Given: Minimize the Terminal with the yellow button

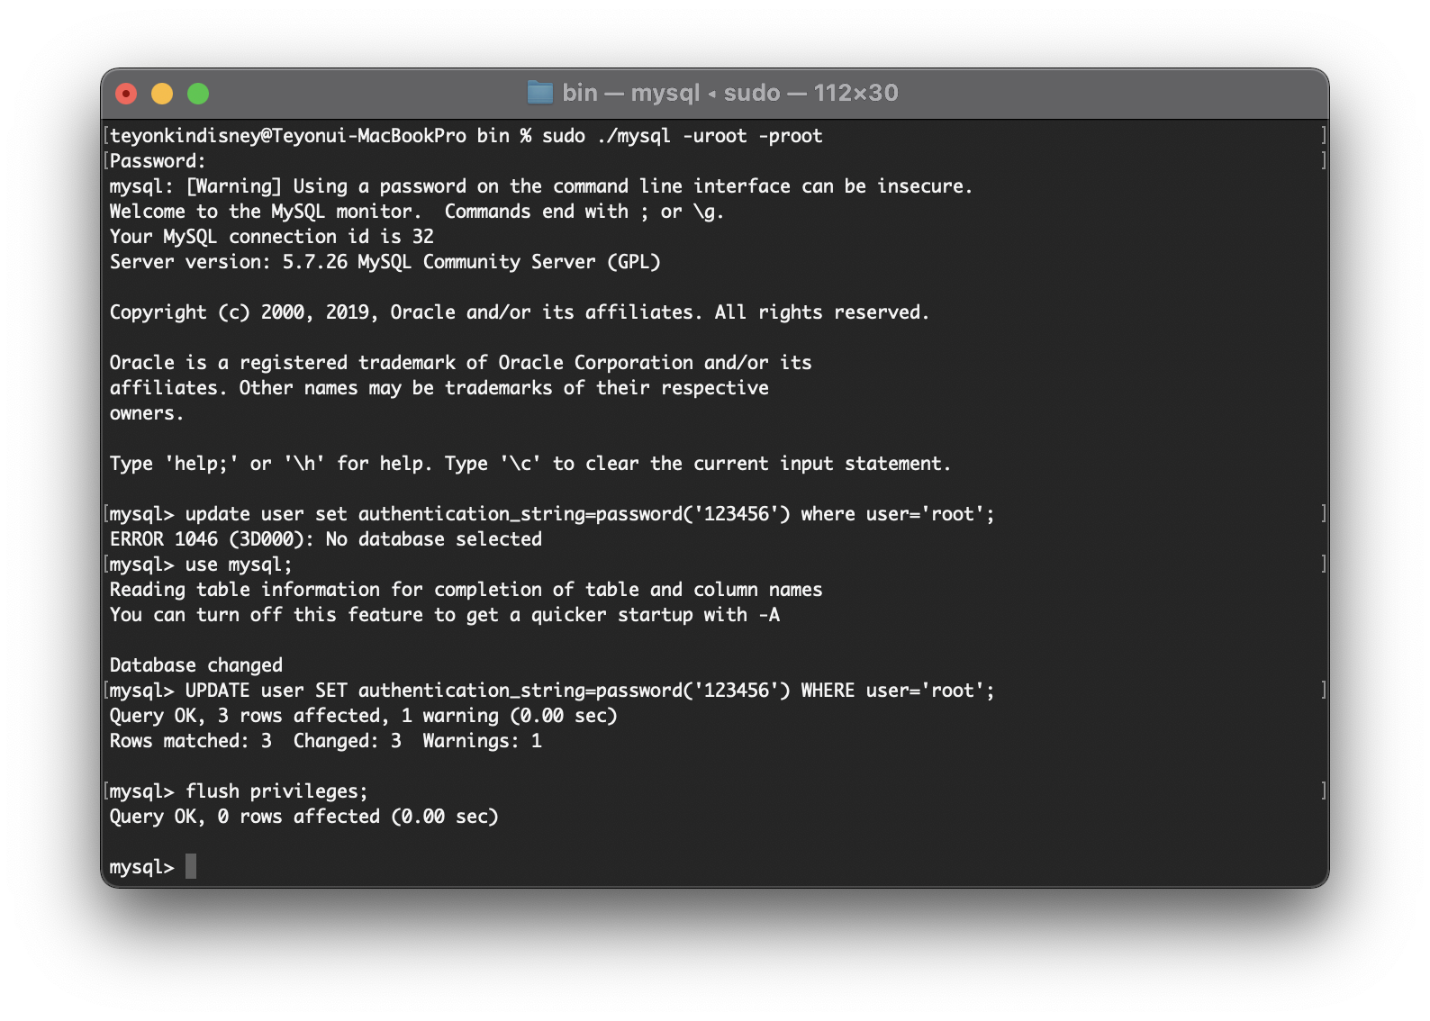Looking at the screenshot, I should point(162,94).
